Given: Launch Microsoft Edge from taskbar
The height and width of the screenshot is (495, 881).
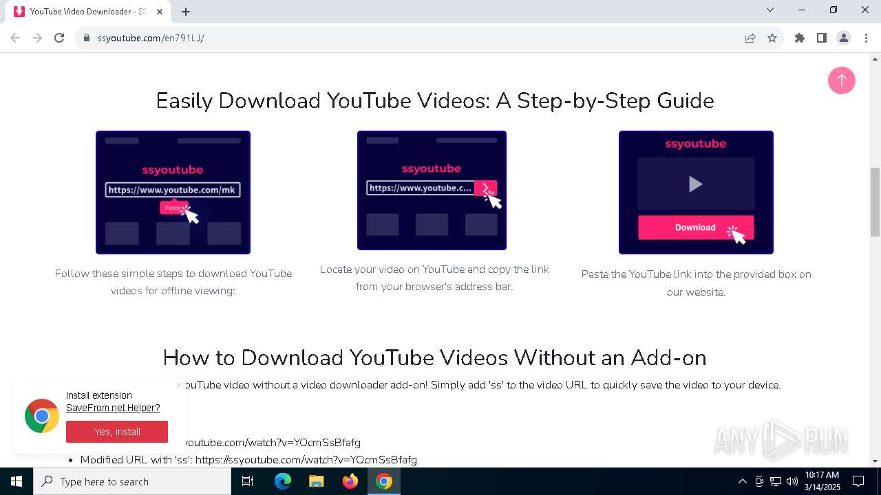Looking at the screenshot, I should pos(283,481).
